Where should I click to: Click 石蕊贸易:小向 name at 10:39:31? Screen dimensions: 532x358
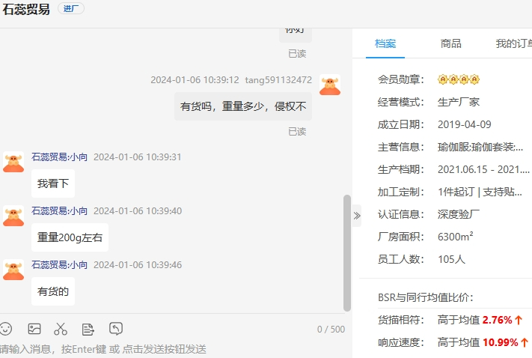59,157
